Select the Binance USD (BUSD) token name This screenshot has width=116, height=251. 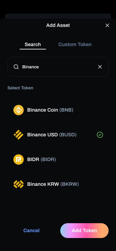point(52,135)
